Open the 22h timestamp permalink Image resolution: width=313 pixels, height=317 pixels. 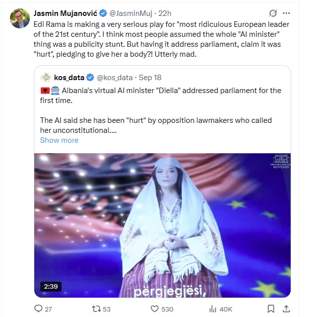tap(164, 13)
